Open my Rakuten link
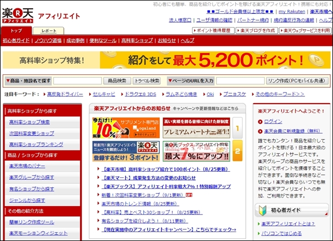Viewport: 333px width, 241px height. point(292,12)
